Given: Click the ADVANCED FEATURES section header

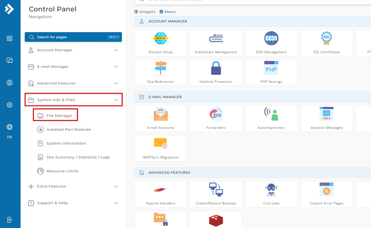Looking at the screenshot, I should click(x=253, y=173).
